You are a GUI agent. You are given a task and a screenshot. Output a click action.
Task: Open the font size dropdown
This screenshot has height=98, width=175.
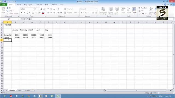tap(39, 9)
